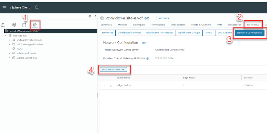
Task: Collapse the wld-01a-DC datacenter node
Action: point(6,36)
